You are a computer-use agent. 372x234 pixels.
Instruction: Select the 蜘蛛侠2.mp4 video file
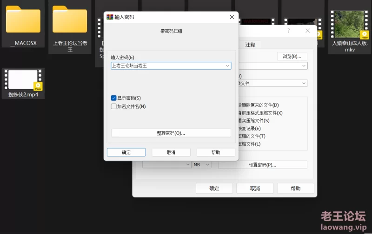[x=23, y=79]
